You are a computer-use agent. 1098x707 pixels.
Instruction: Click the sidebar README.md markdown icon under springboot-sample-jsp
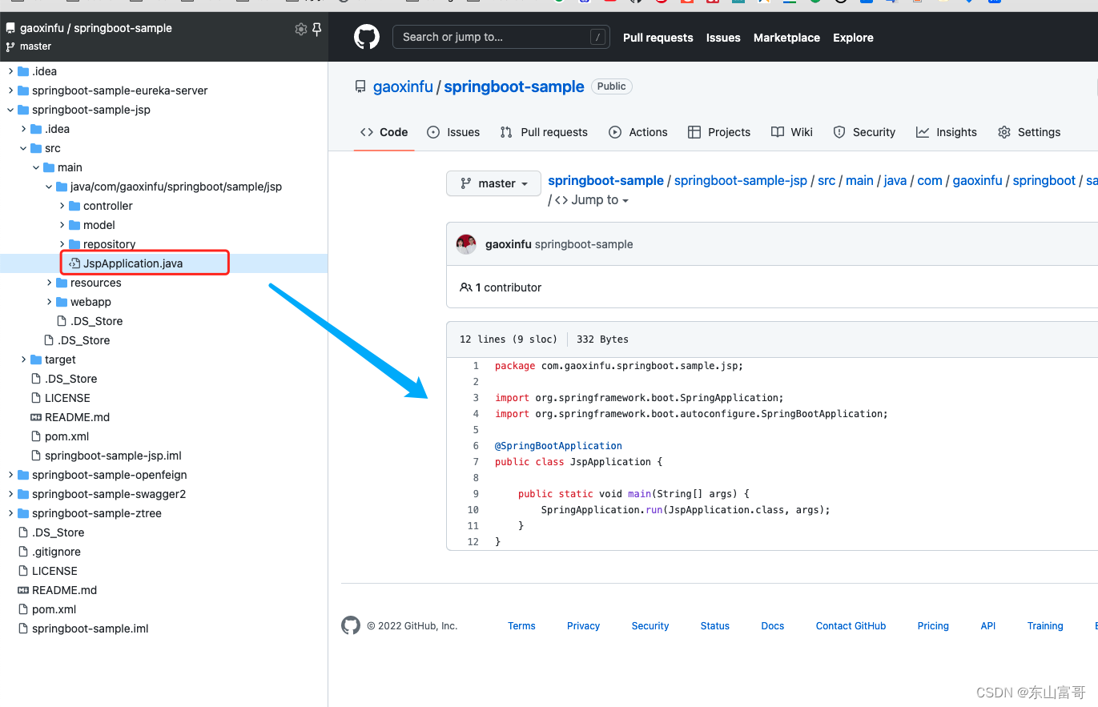36,417
